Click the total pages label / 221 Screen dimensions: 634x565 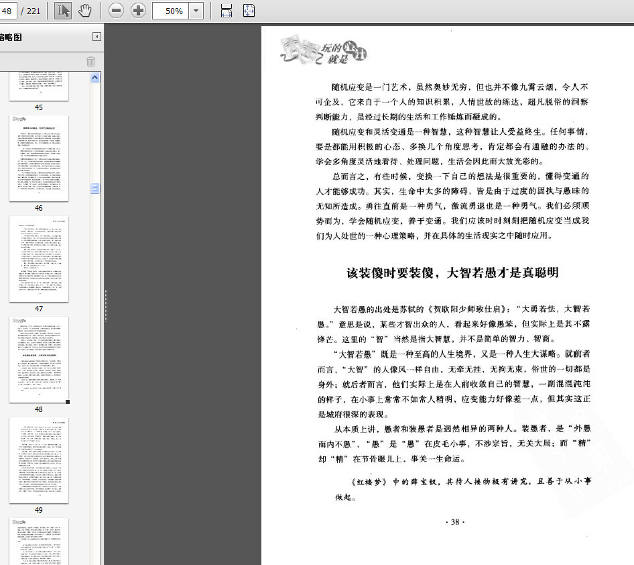pyautogui.click(x=31, y=11)
